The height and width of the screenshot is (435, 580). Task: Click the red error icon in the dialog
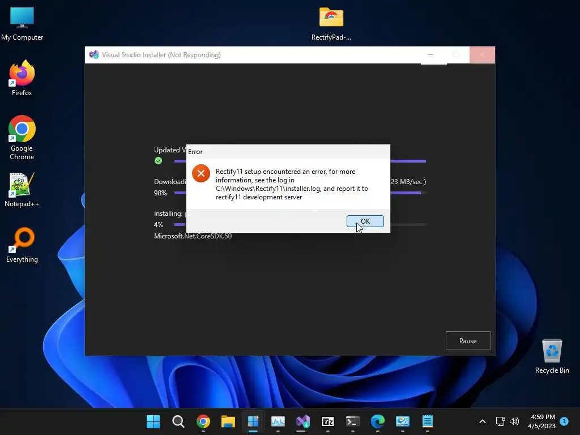(201, 173)
